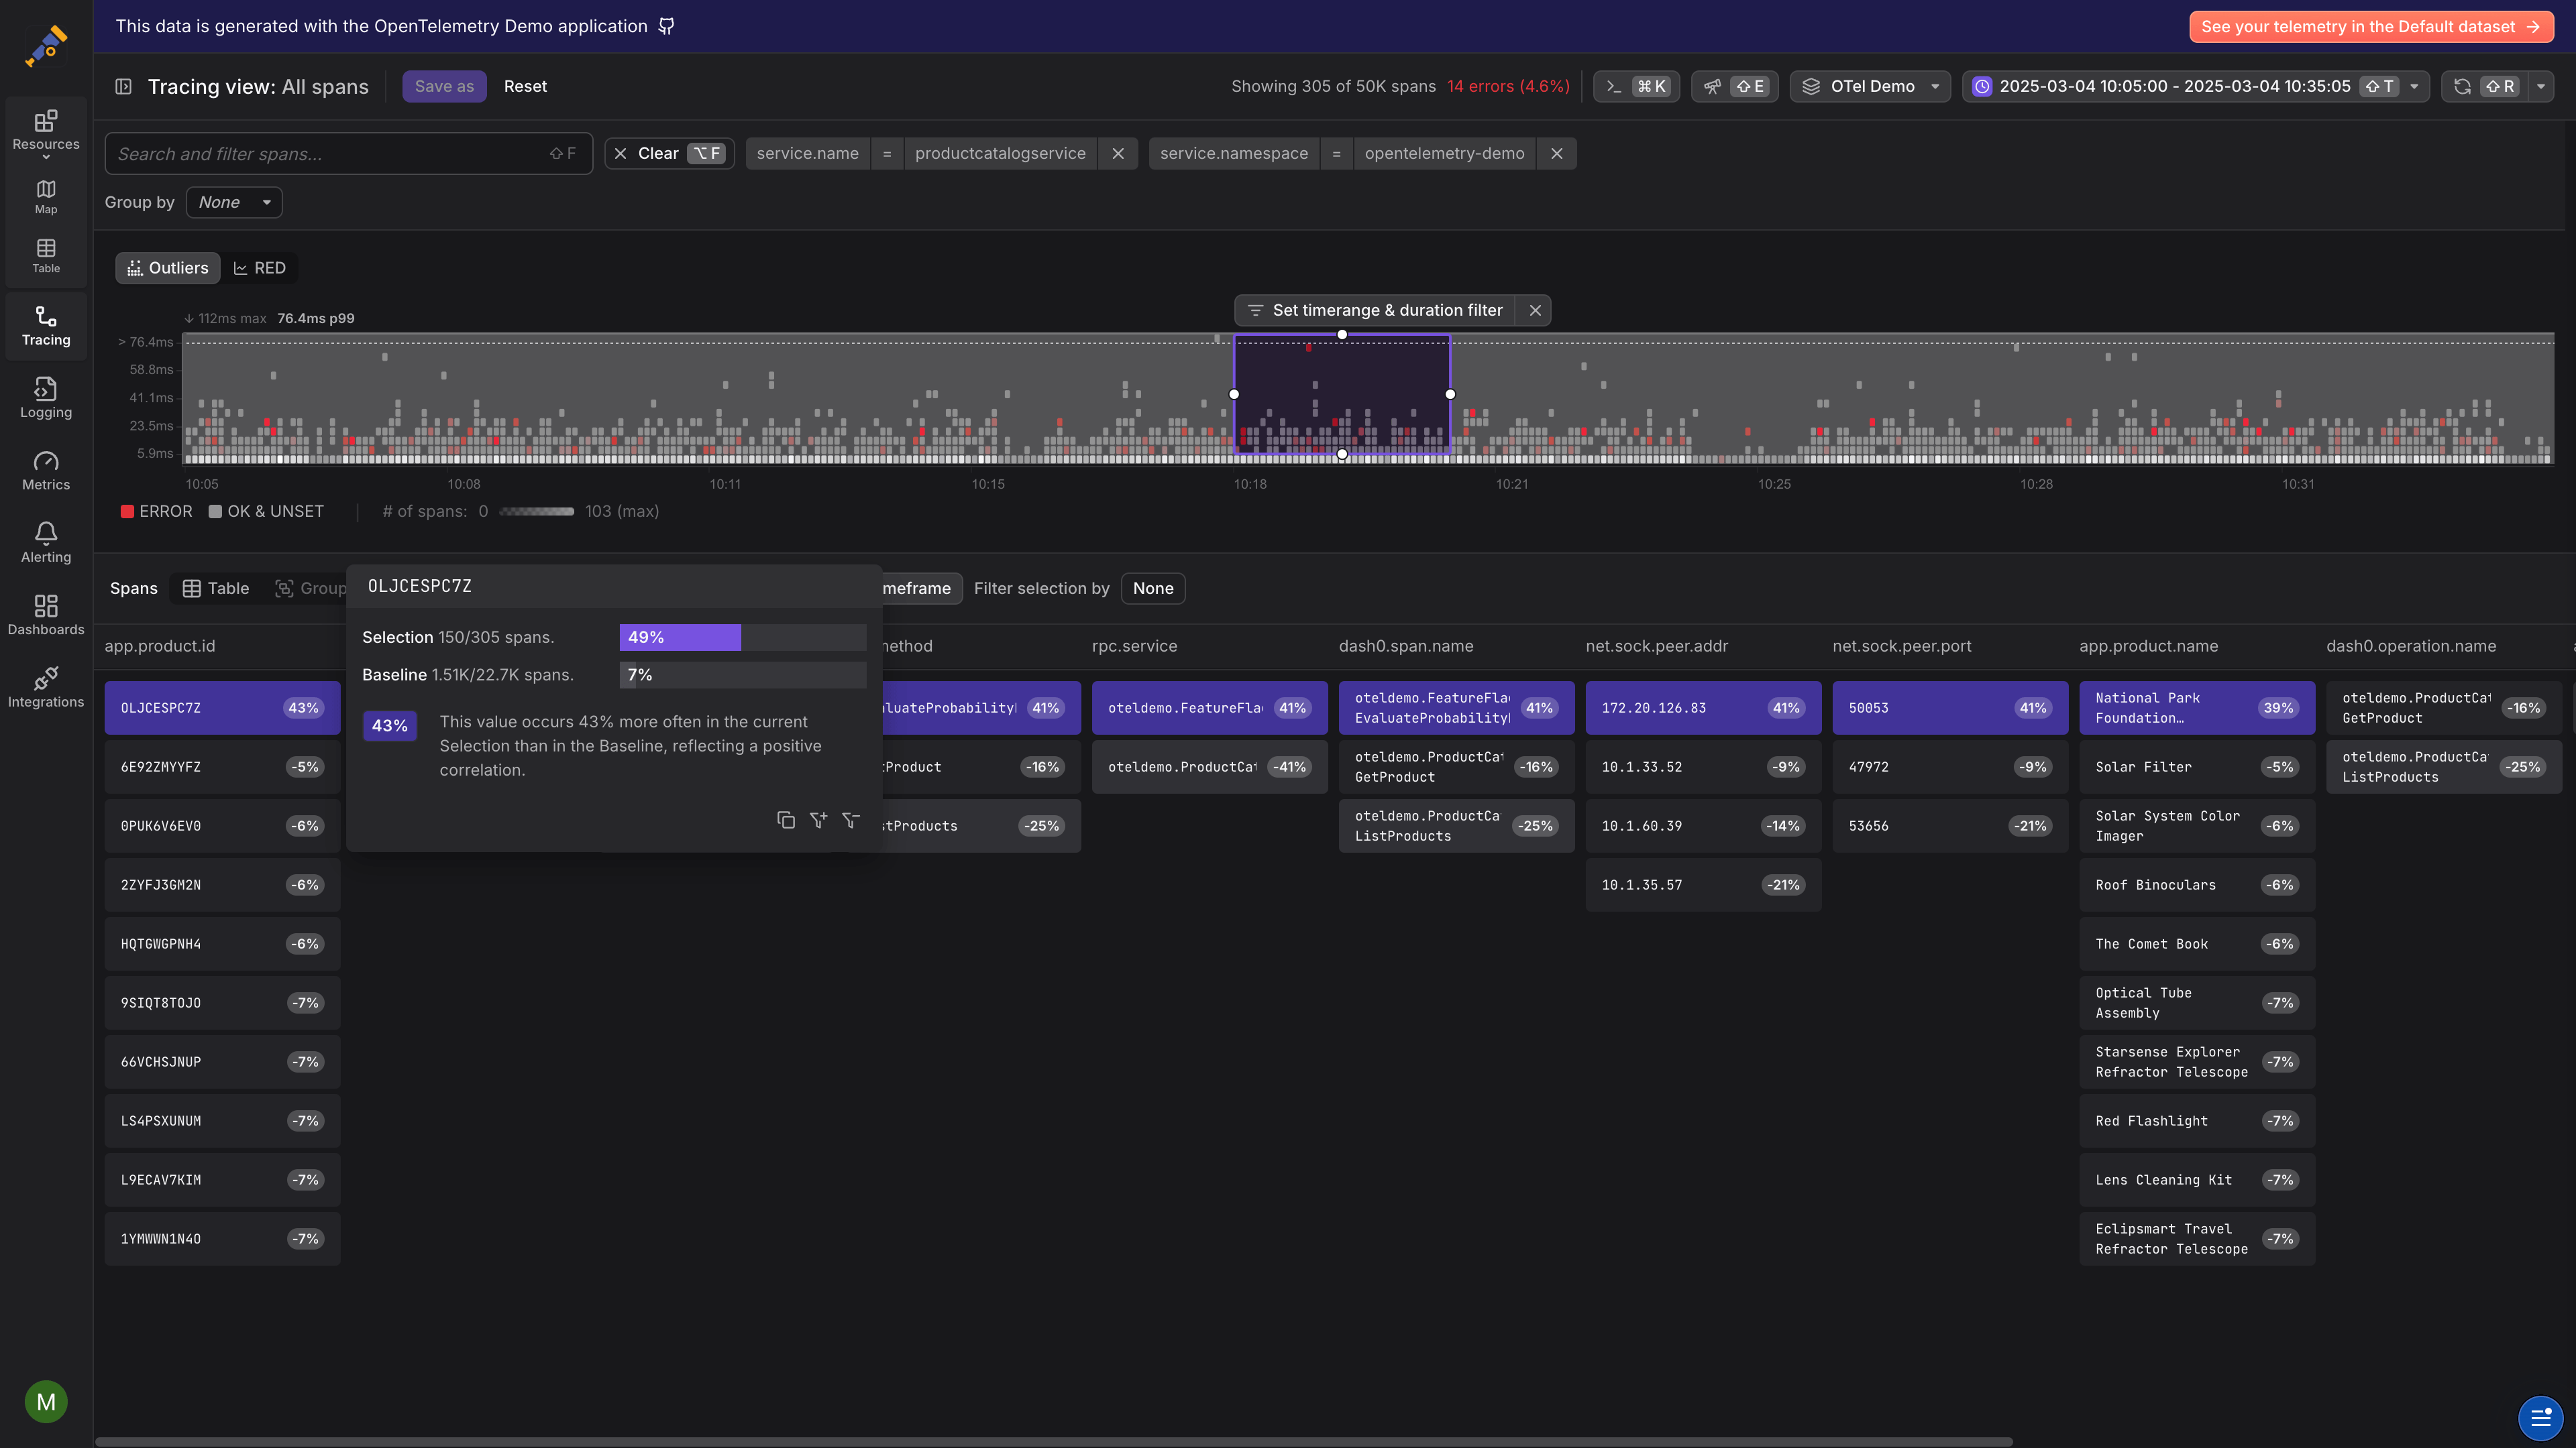Viewport: 2576px width, 1448px height.
Task: Toggle the sidebar panel icon beside Tracing view
Action: [124, 86]
